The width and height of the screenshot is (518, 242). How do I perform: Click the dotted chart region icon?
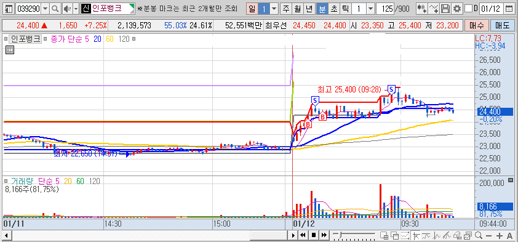pos(405,235)
